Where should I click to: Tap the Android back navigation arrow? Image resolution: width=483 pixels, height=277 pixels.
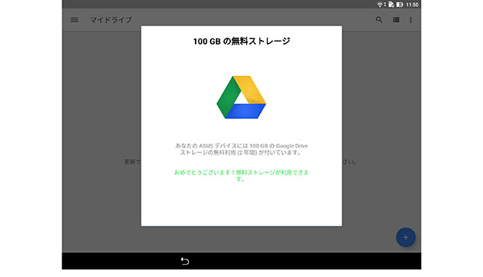tap(185, 261)
